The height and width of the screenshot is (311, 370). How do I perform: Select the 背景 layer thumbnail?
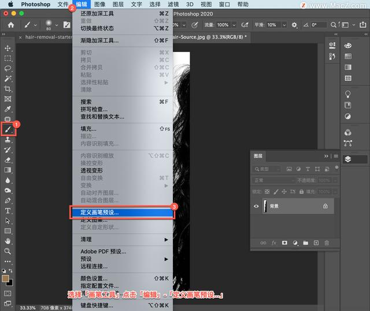click(x=265, y=206)
